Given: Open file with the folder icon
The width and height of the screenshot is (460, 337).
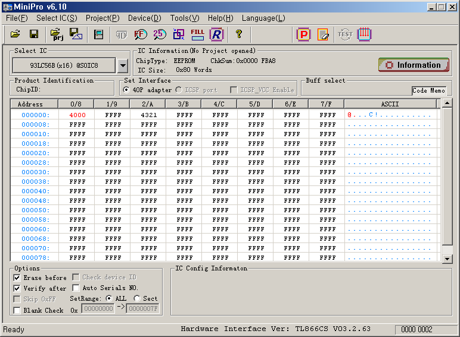Looking at the screenshot, I should [x=15, y=34].
